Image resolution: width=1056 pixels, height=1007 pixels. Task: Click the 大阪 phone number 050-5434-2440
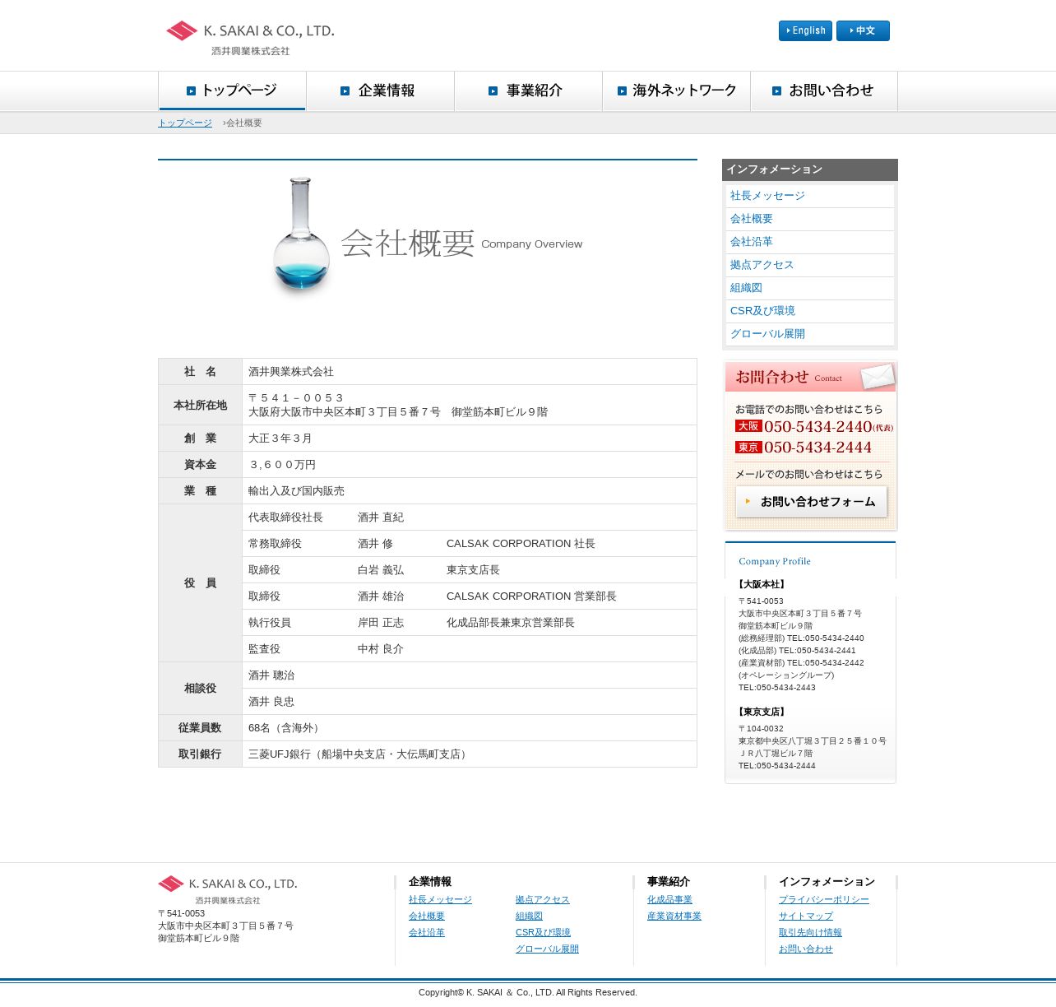[x=817, y=427]
